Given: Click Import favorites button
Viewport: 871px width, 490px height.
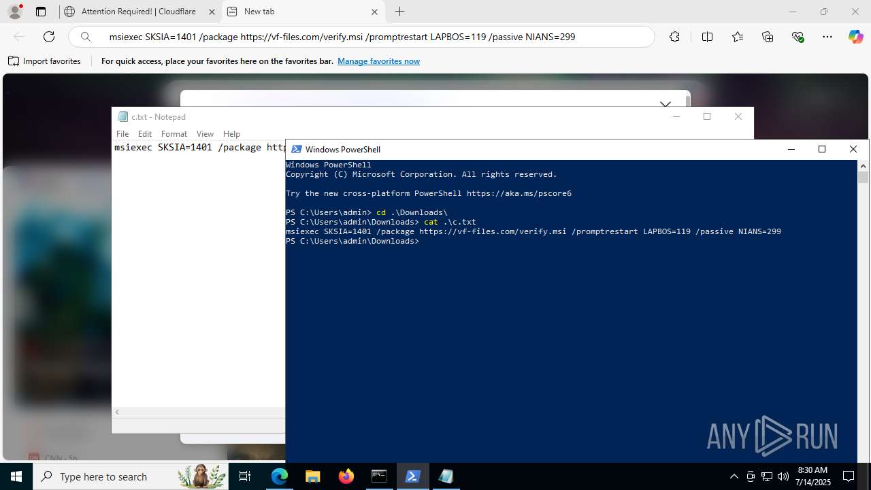Looking at the screenshot, I should pyautogui.click(x=45, y=61).
